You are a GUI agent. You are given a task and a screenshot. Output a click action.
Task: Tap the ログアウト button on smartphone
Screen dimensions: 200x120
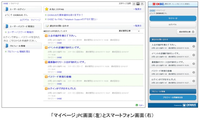tap(173, 25)
